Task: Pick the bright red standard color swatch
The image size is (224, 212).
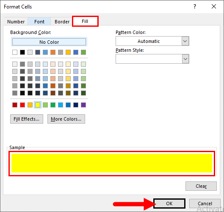Action: tap(22, 105)
